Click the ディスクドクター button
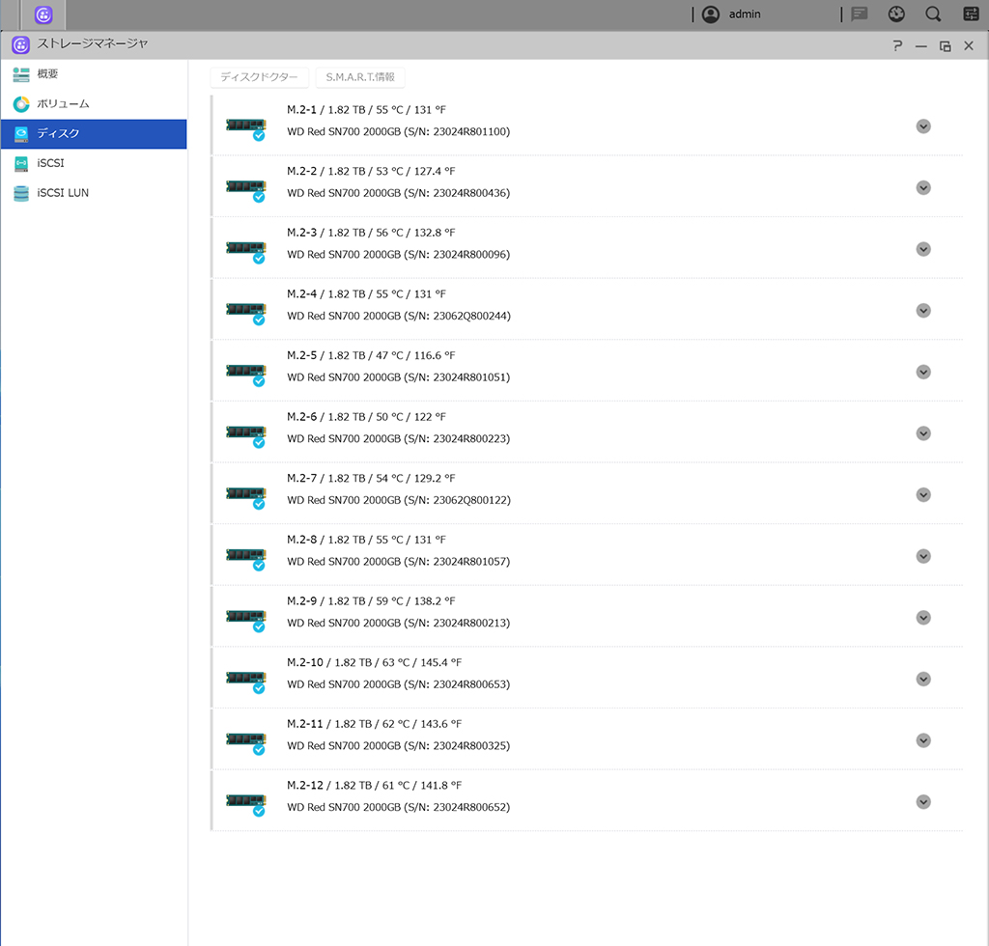The height and width of the screenshot is (946, 989). 259,77
